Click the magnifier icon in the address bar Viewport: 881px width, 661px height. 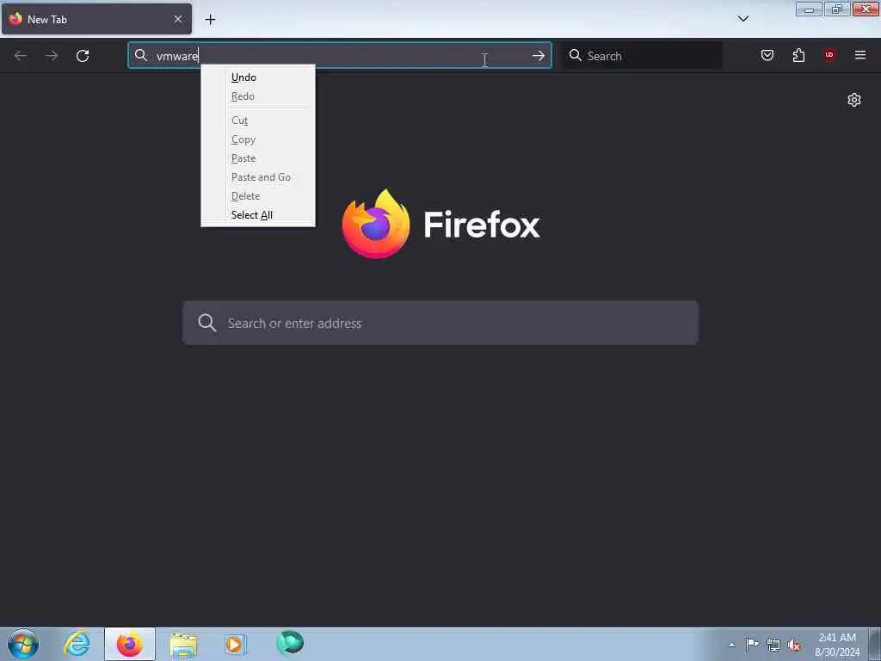(141, 55)
